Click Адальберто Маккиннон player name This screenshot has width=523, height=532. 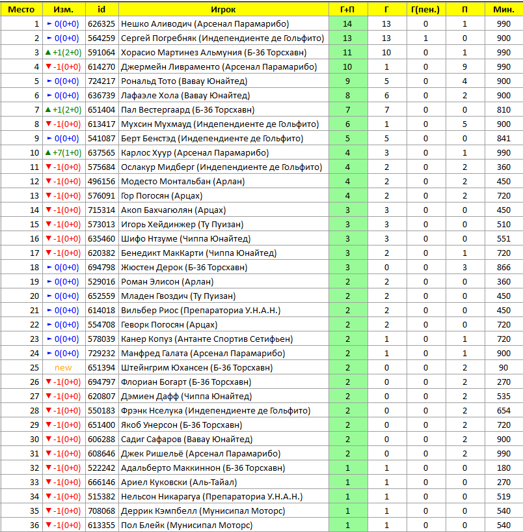coord(203,468)
